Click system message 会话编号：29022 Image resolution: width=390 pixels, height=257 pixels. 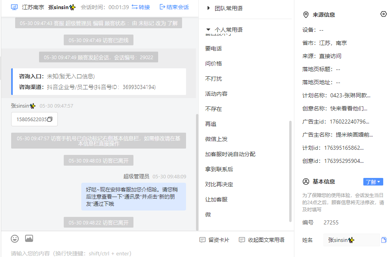click(x=98, y=57)
